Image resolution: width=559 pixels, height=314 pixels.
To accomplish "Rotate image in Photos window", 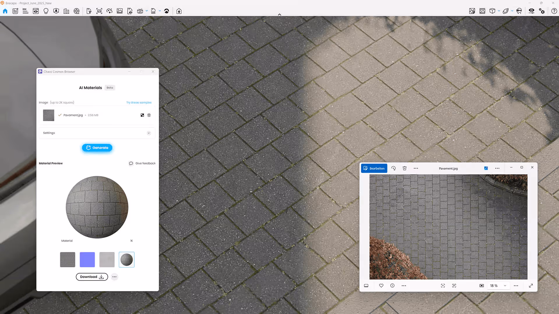I will 393,168.
